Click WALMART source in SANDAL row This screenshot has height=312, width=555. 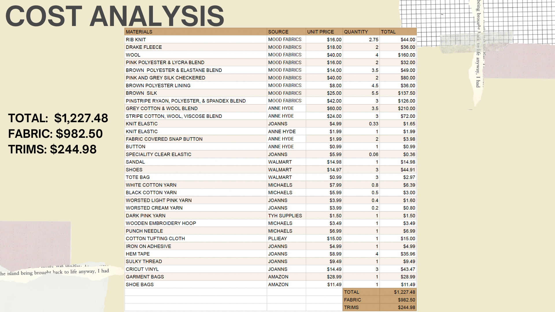coord(286,162)
